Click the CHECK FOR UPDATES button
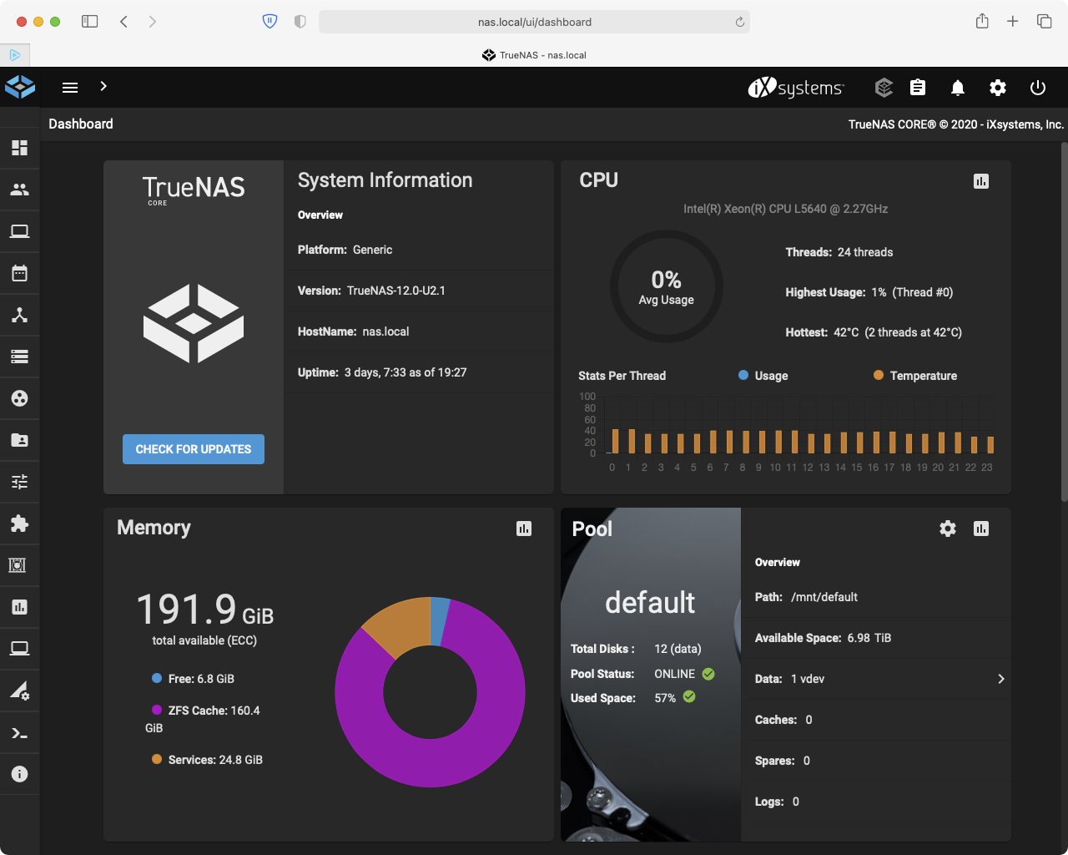This screenshot has height=855, width=1068. [x=194, y=449]
